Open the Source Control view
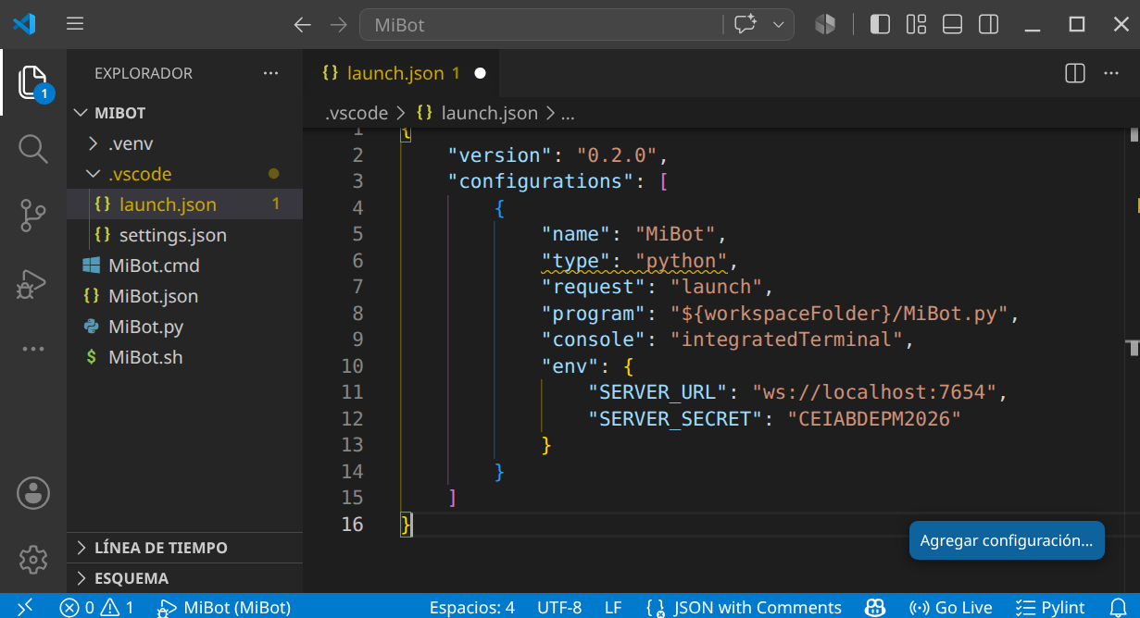The width and height of the screenshot is (1140, 618). point(33,216)
